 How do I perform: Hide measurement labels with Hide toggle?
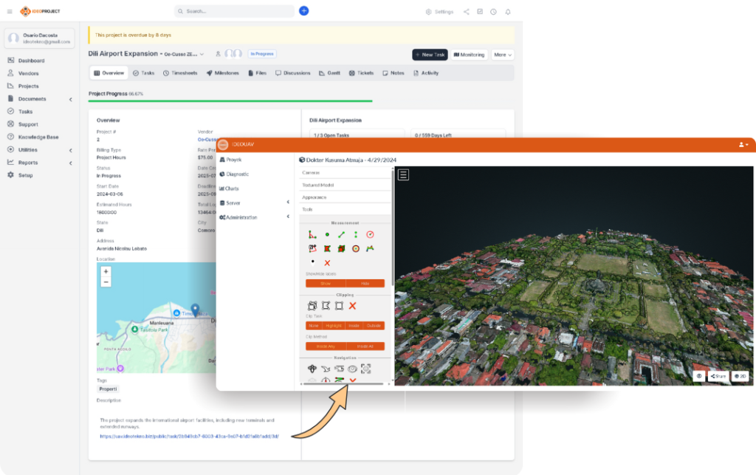point(365,284)
